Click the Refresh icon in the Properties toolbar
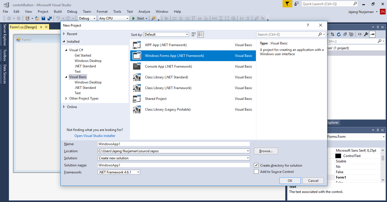This screenshot has width=387, height=202. click(x=338, y=34)
